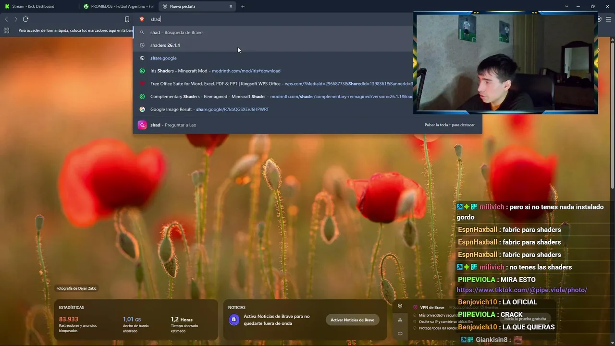Click the ESTADÍSTICAS card heading
The width and height of the screenshot is (615, 346).
tap(72, 308)
